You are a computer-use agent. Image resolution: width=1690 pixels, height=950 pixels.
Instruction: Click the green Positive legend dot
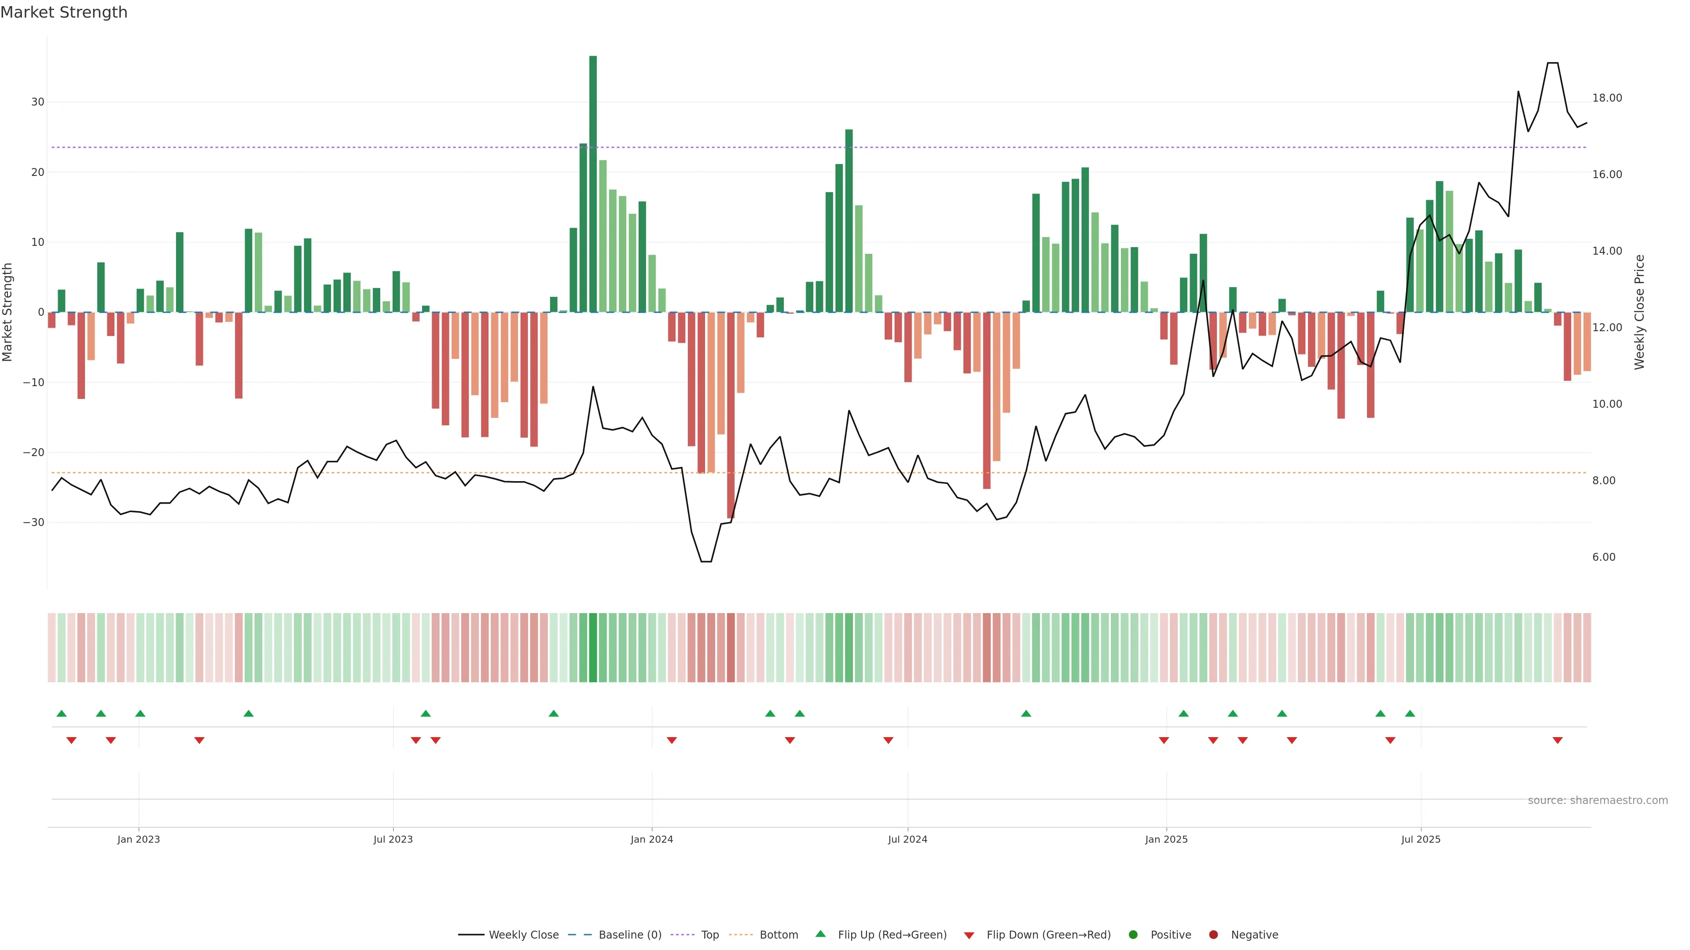coord(1133,935)
